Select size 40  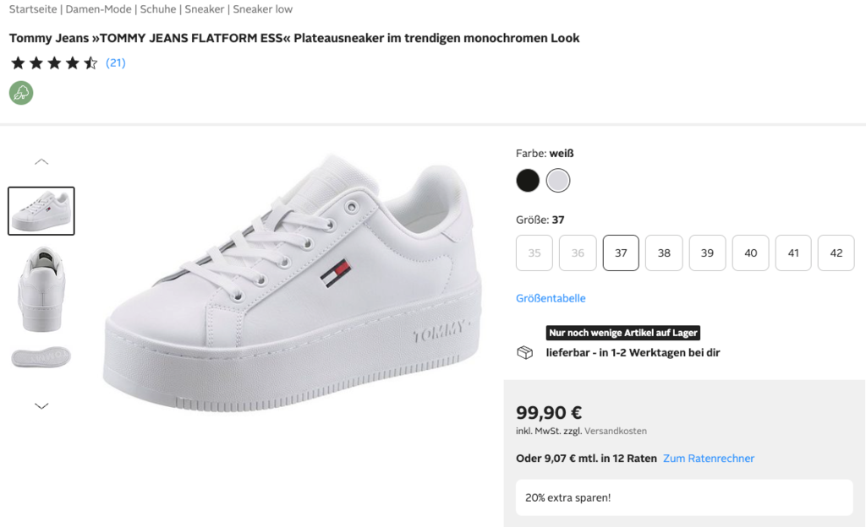[x=750, y=253]
